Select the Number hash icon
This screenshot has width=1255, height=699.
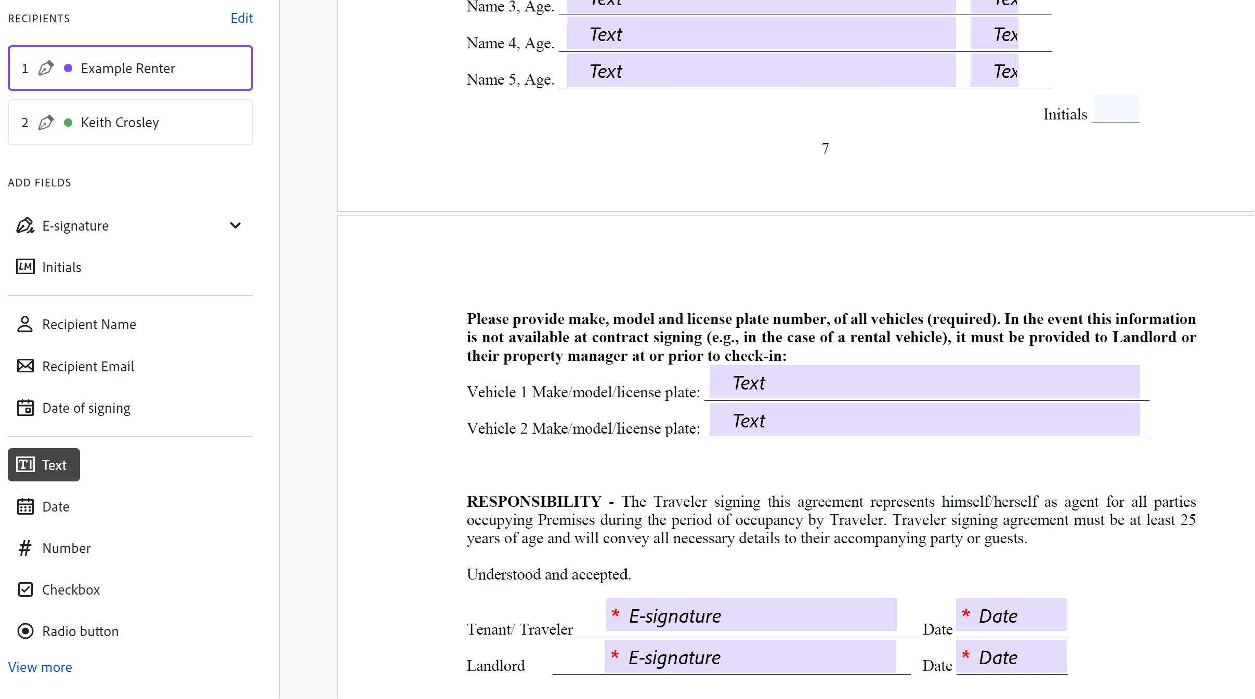tap(25, 548)
